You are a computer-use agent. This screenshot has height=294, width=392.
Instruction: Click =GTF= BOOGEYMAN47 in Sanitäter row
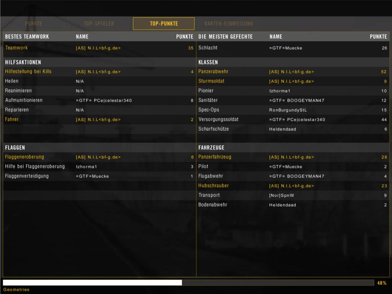pos(297,100)
